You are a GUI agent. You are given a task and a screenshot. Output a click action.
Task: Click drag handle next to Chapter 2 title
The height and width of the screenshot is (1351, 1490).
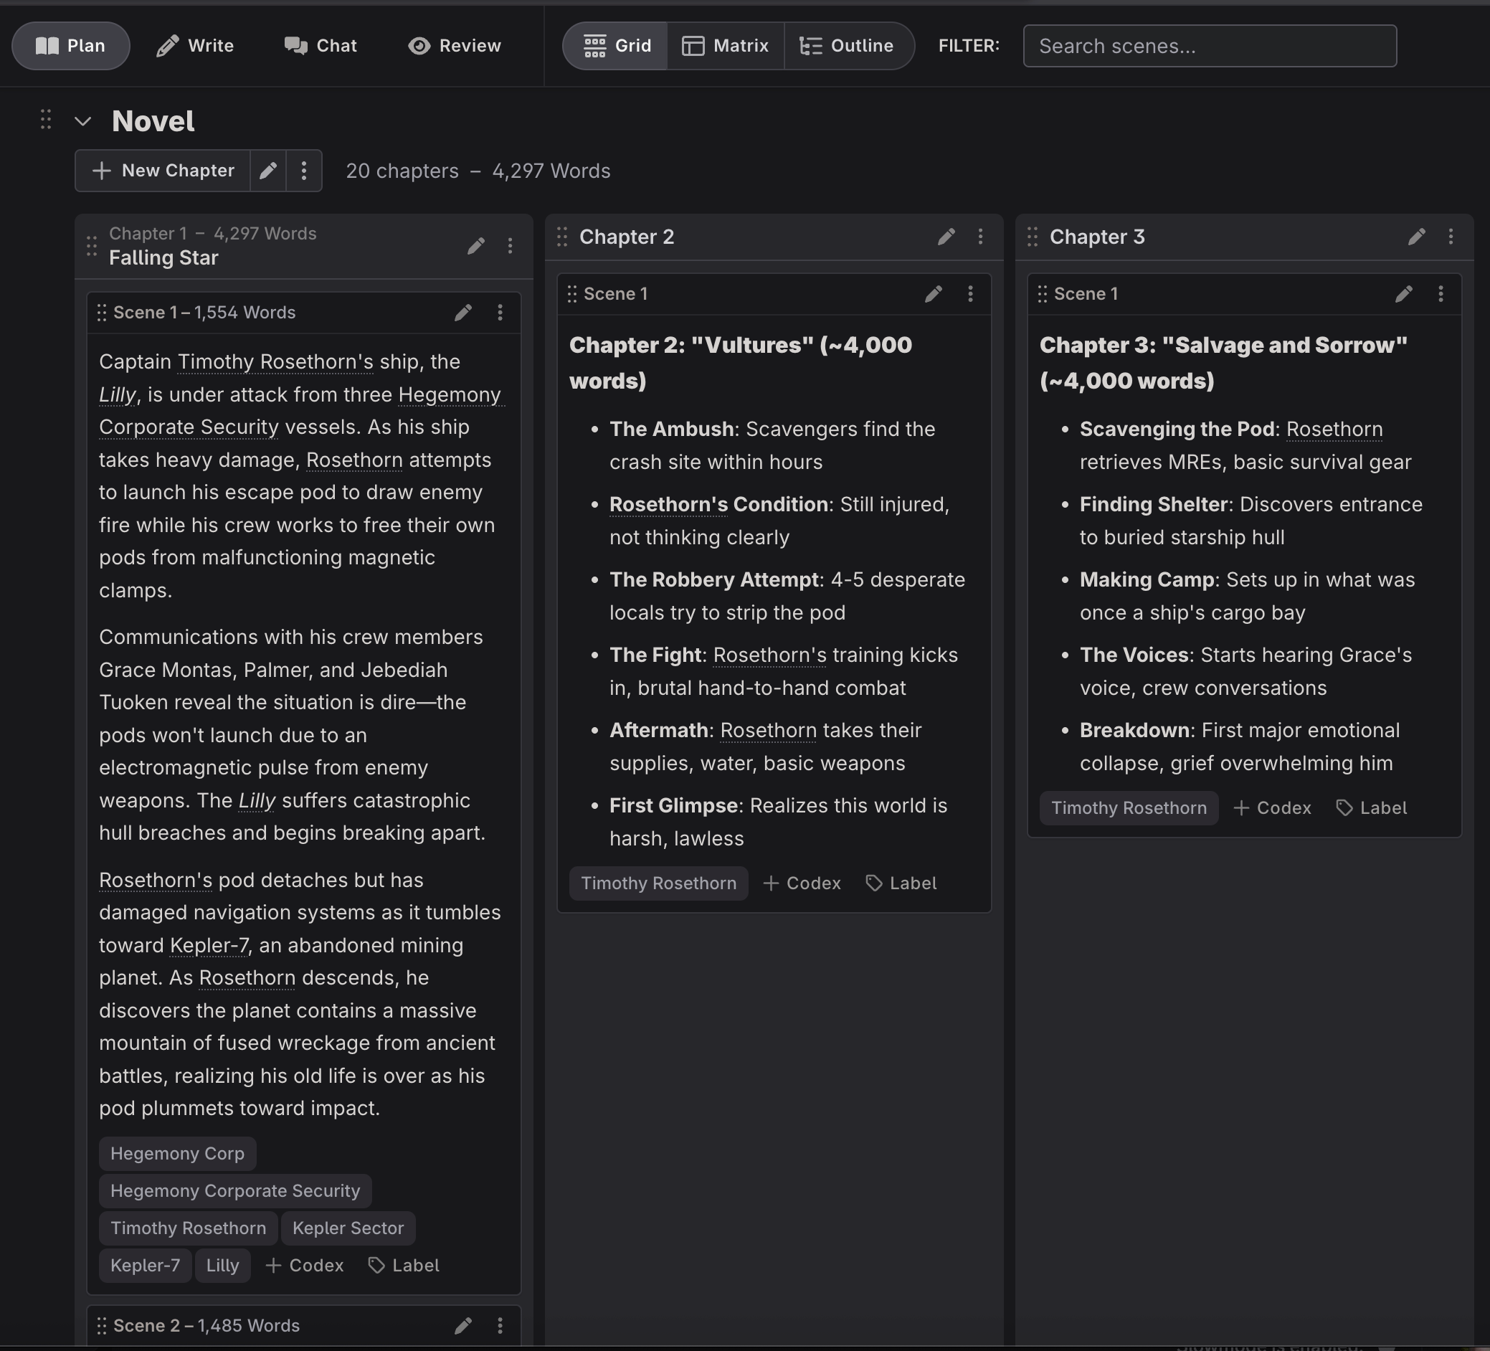pyautogui.click(x=562, y=237)
